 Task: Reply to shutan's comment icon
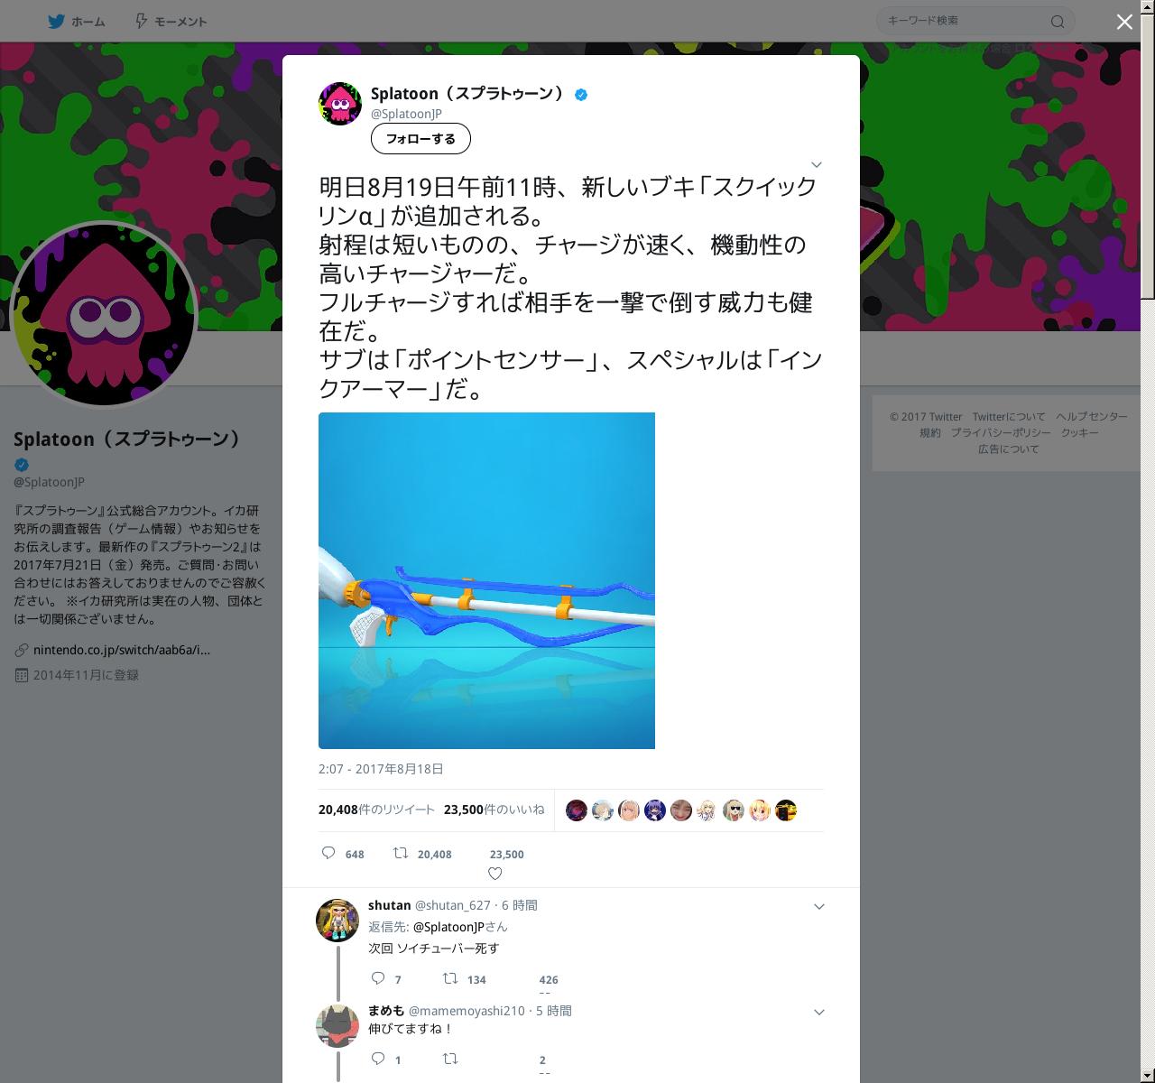coord(378,978)
